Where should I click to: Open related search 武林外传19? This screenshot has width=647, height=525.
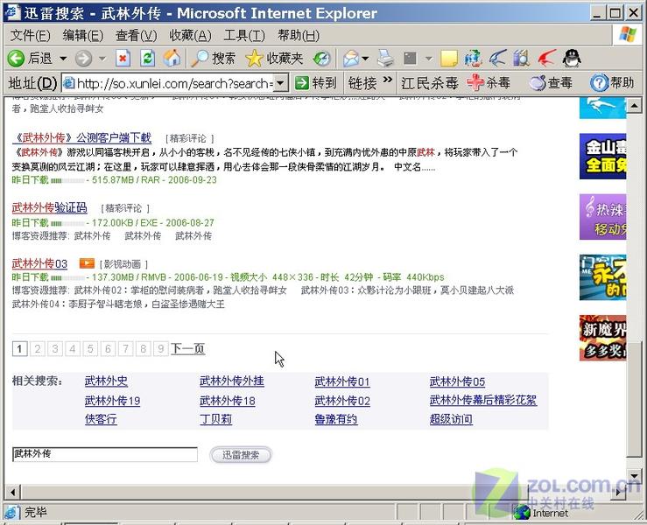112,401
